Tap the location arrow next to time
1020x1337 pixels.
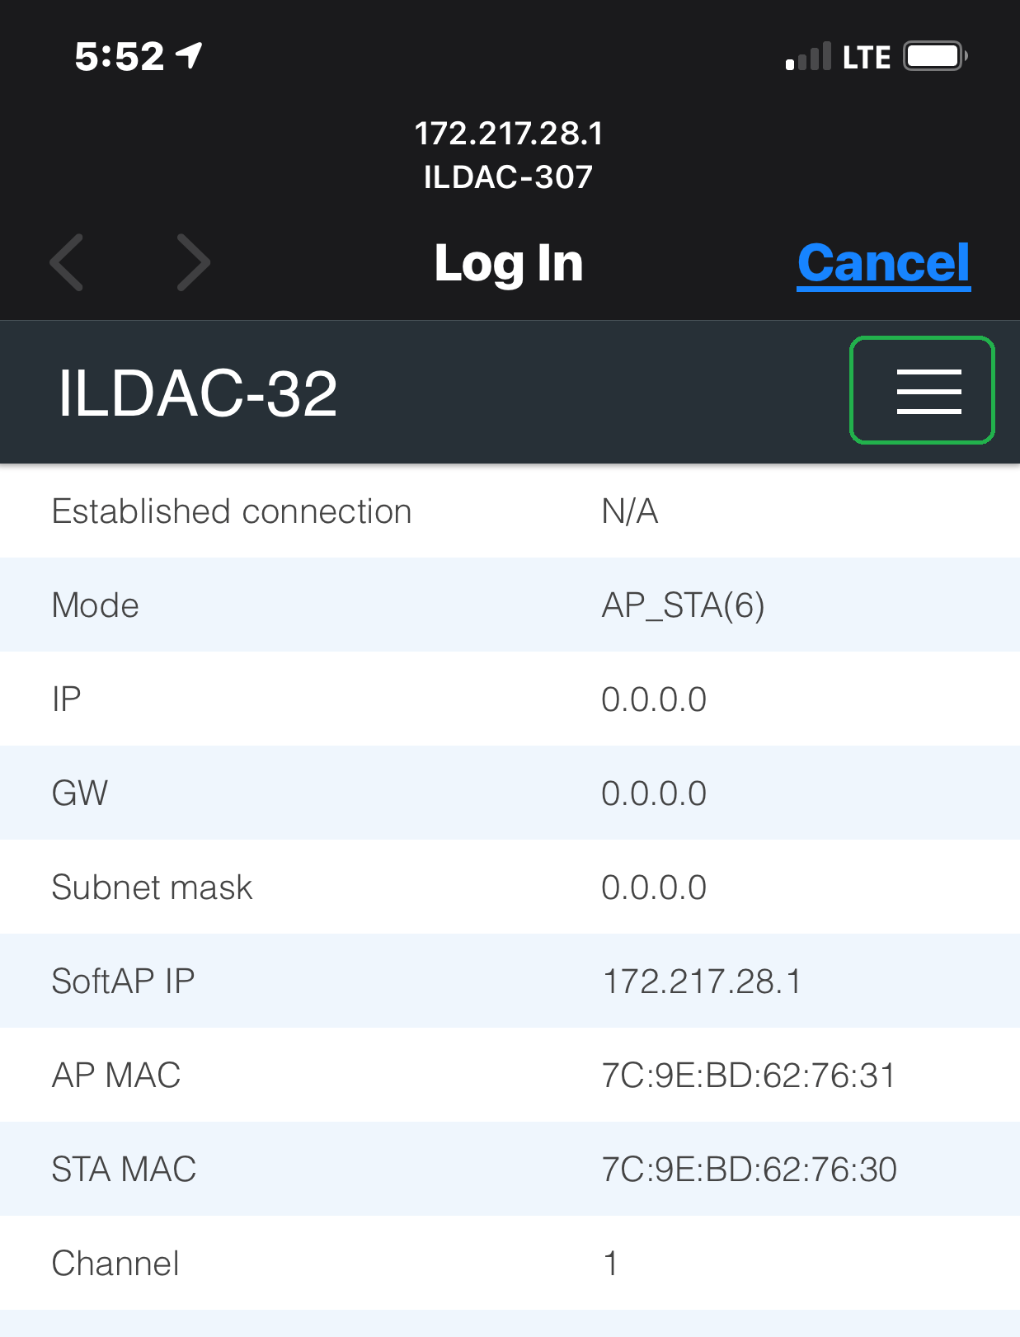point(190,56)
